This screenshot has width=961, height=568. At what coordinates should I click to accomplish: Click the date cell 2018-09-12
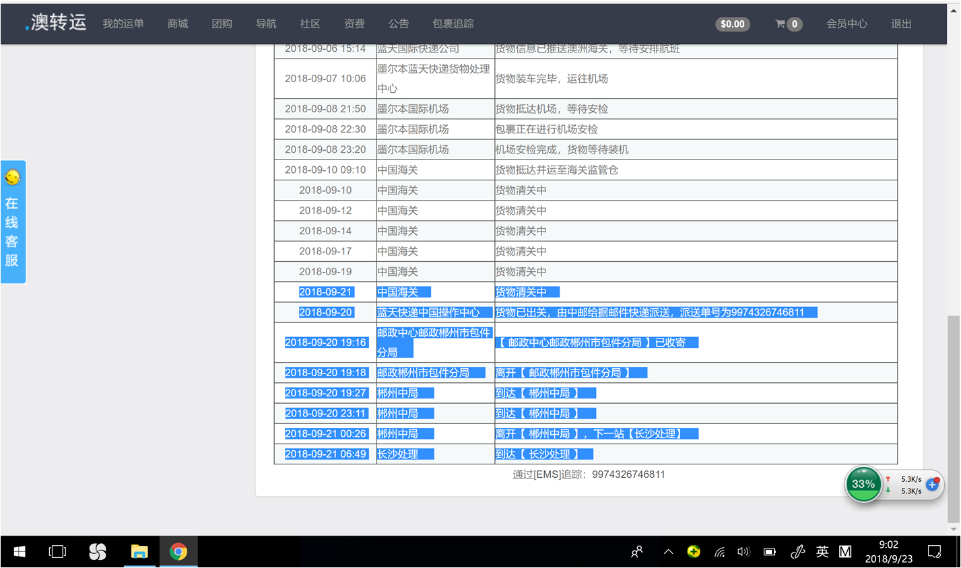coord(325,211)
